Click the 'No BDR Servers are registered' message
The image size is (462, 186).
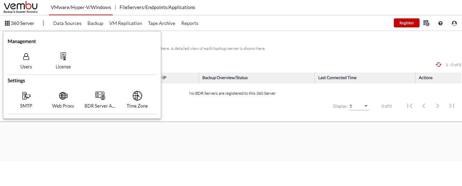232,93
